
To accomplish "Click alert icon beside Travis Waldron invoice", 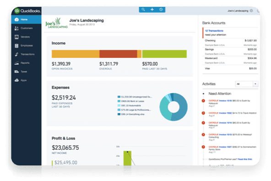I will coord(203,113).
